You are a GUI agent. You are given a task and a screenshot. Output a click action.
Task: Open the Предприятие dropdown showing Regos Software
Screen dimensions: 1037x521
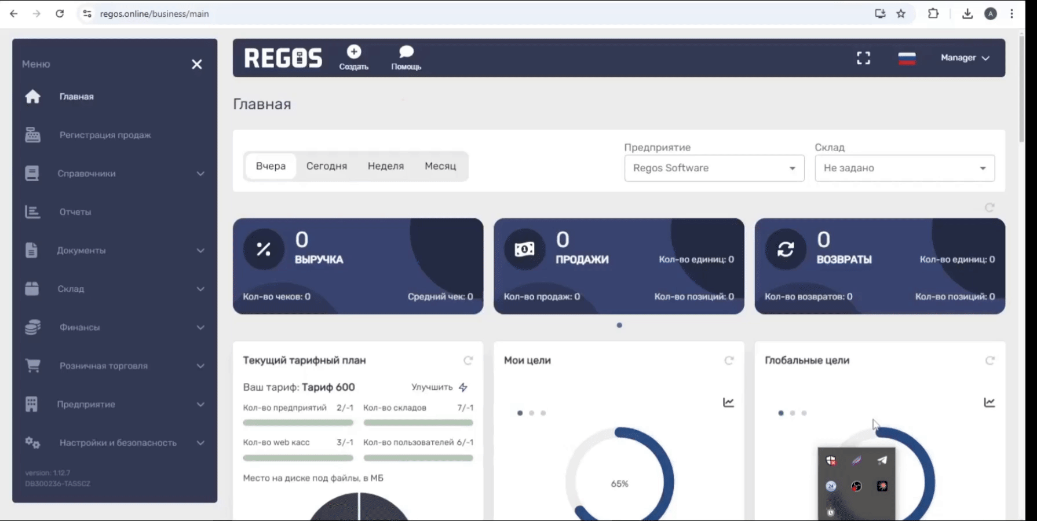714,168
